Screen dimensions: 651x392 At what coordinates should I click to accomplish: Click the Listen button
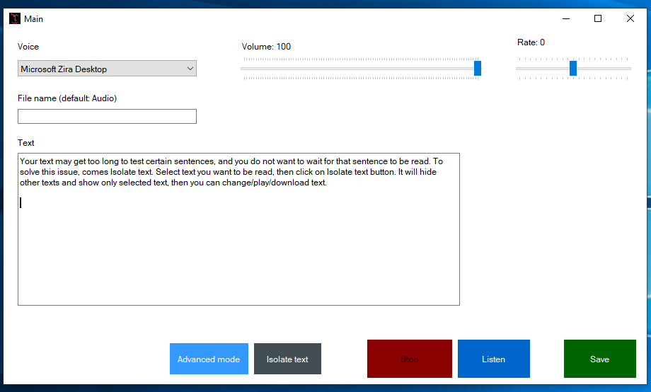click(x=494, y=359)
